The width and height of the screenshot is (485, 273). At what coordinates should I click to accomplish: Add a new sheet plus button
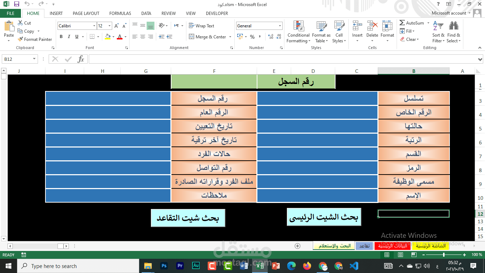(x=298, y=246)
